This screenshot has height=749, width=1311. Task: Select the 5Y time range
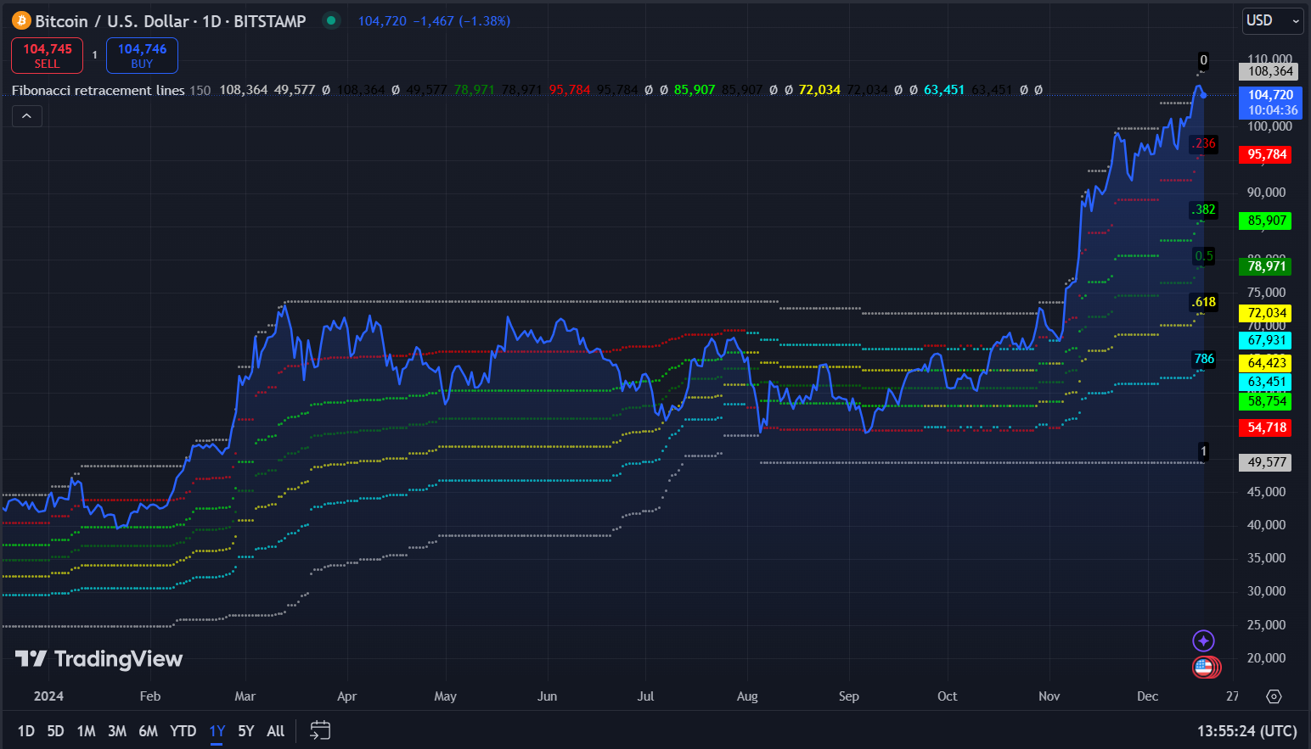click(246, 731)
